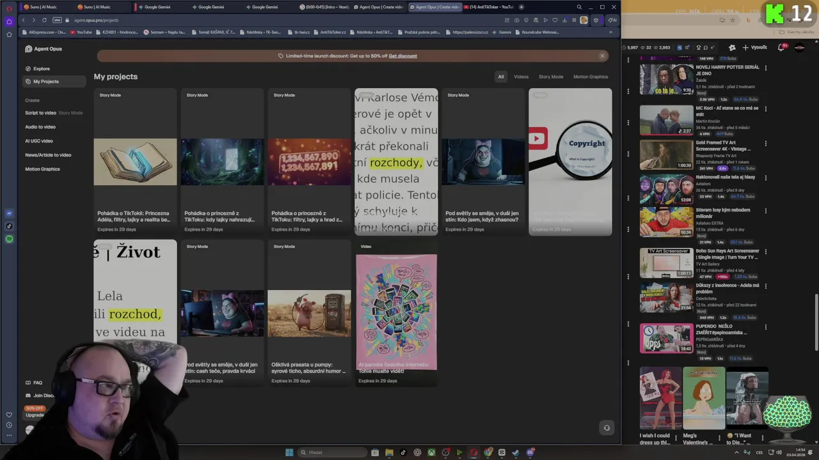Filter projects by Story Mode tab
Viewport: 819px width, 460px height.
coord(551,77)
